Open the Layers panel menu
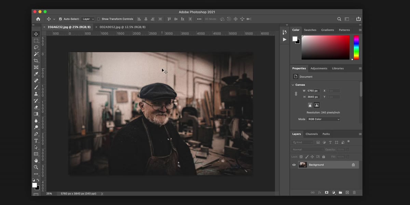This screenshot has width=410, height=205. click(360, 134)
